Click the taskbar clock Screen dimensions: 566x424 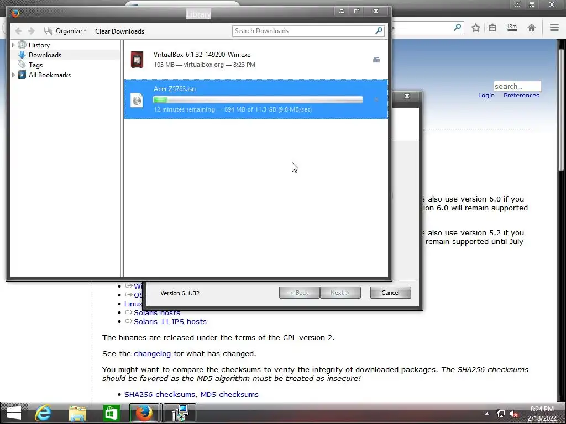(x=542, y=414)
